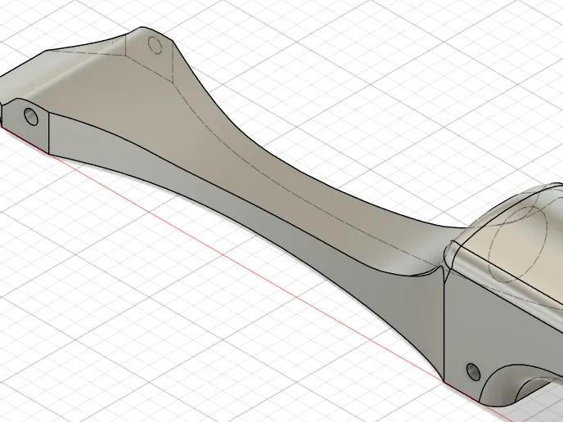
Task: Select the round hole on the left end face
Action: tap(31, 117)
